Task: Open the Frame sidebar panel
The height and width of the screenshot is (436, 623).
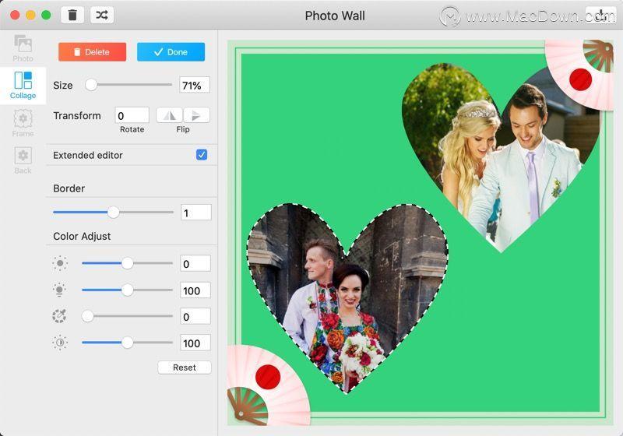Action: (x=23, y=123)
